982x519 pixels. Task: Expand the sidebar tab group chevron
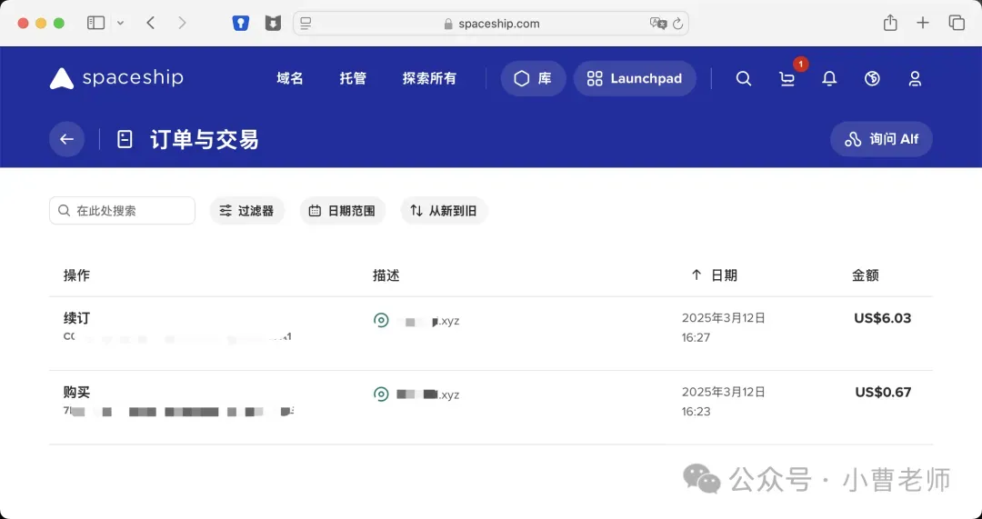pos(120,24)
